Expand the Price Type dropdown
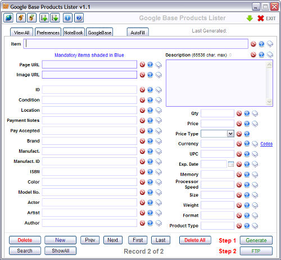Viewport: 281px width, 260px height. click(x=230, y=134)
